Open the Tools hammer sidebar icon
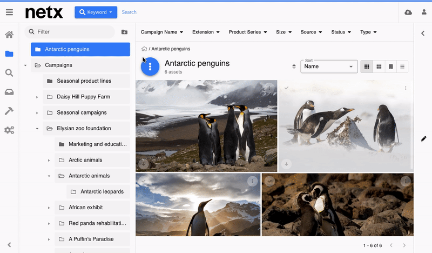This screenshot has height=253, width=432. 9,111
